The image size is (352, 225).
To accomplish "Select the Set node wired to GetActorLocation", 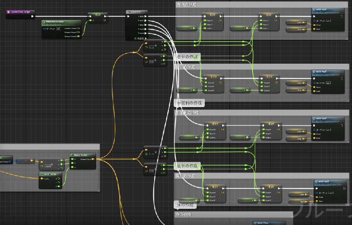I will click(x=98, y=18).
